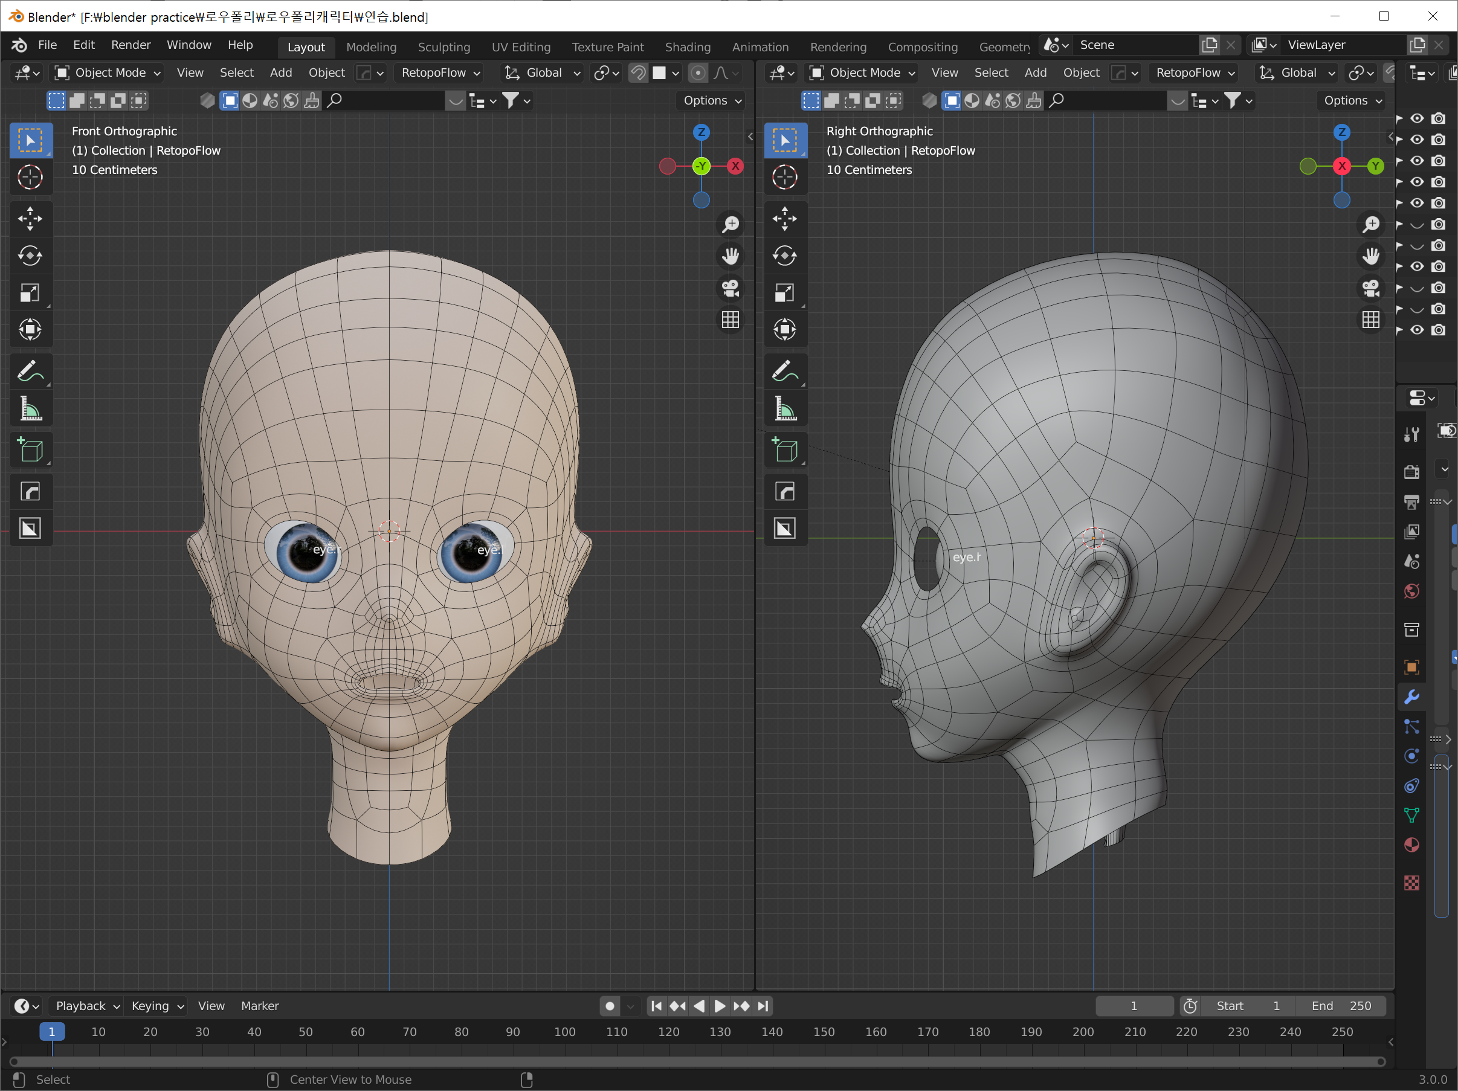Image resolution: width=1458 pixels, height=1091 pixels.
Task: Open the Render menu
Action: click(x=131, y=45)
